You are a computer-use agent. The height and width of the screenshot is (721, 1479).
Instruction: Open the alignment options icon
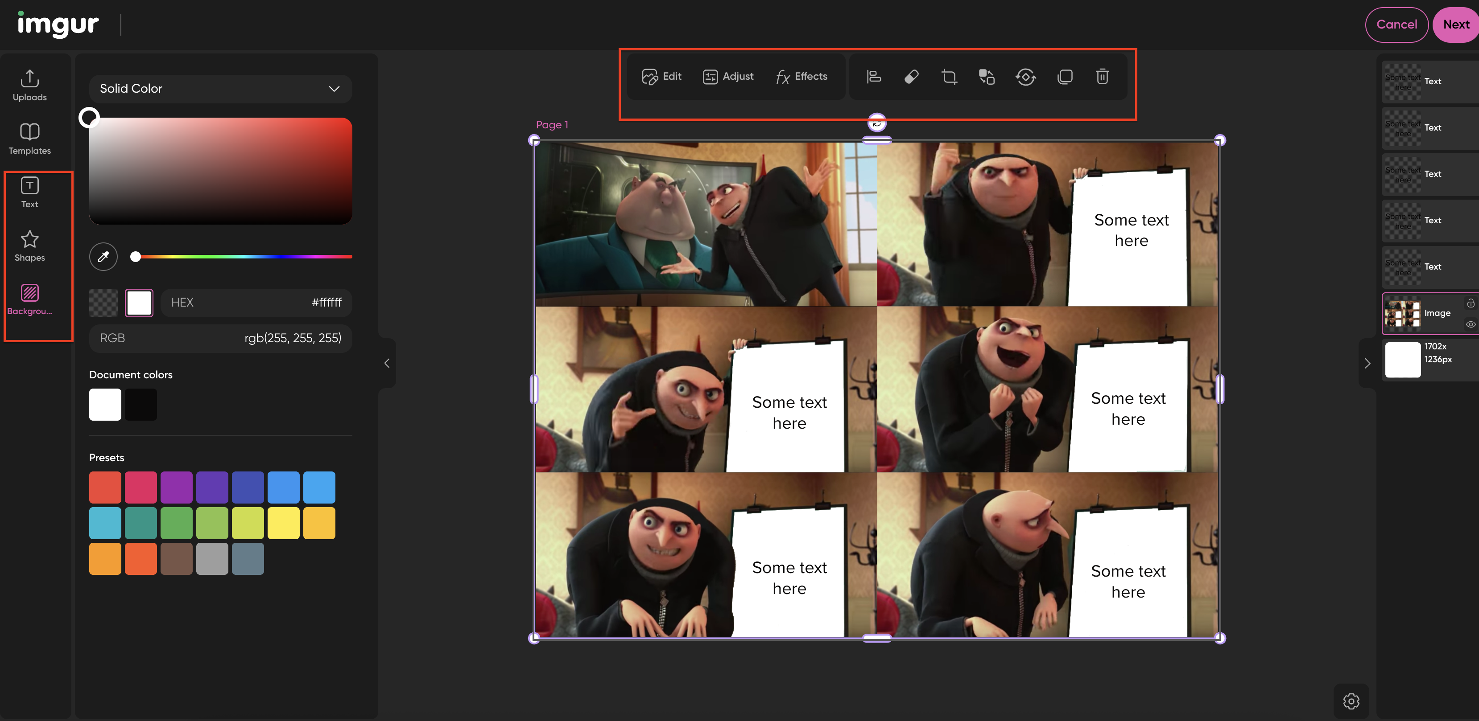coord(873,76)
